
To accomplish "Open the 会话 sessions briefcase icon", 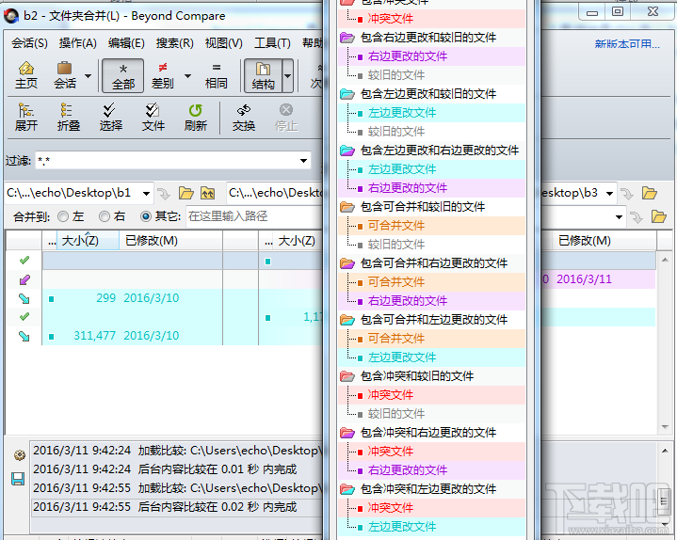I will pos(64,75).
